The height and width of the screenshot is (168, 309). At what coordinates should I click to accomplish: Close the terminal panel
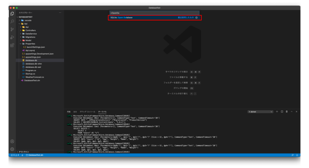(296, 112)
